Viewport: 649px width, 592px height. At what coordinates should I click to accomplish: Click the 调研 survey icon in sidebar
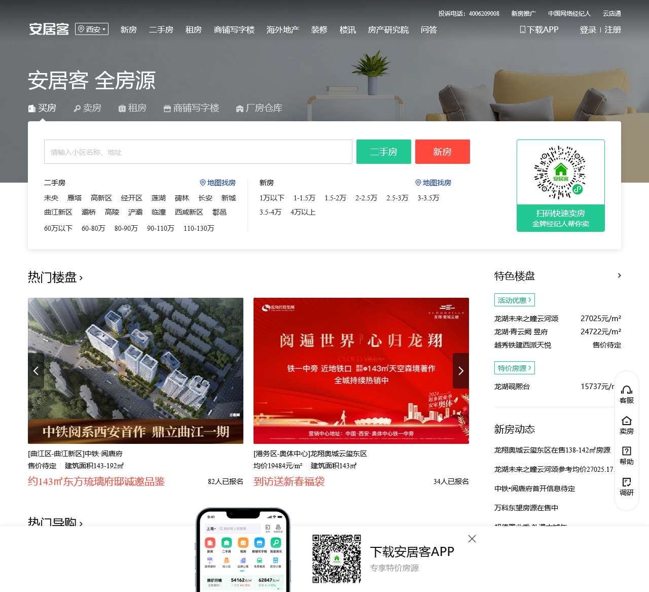627,486
